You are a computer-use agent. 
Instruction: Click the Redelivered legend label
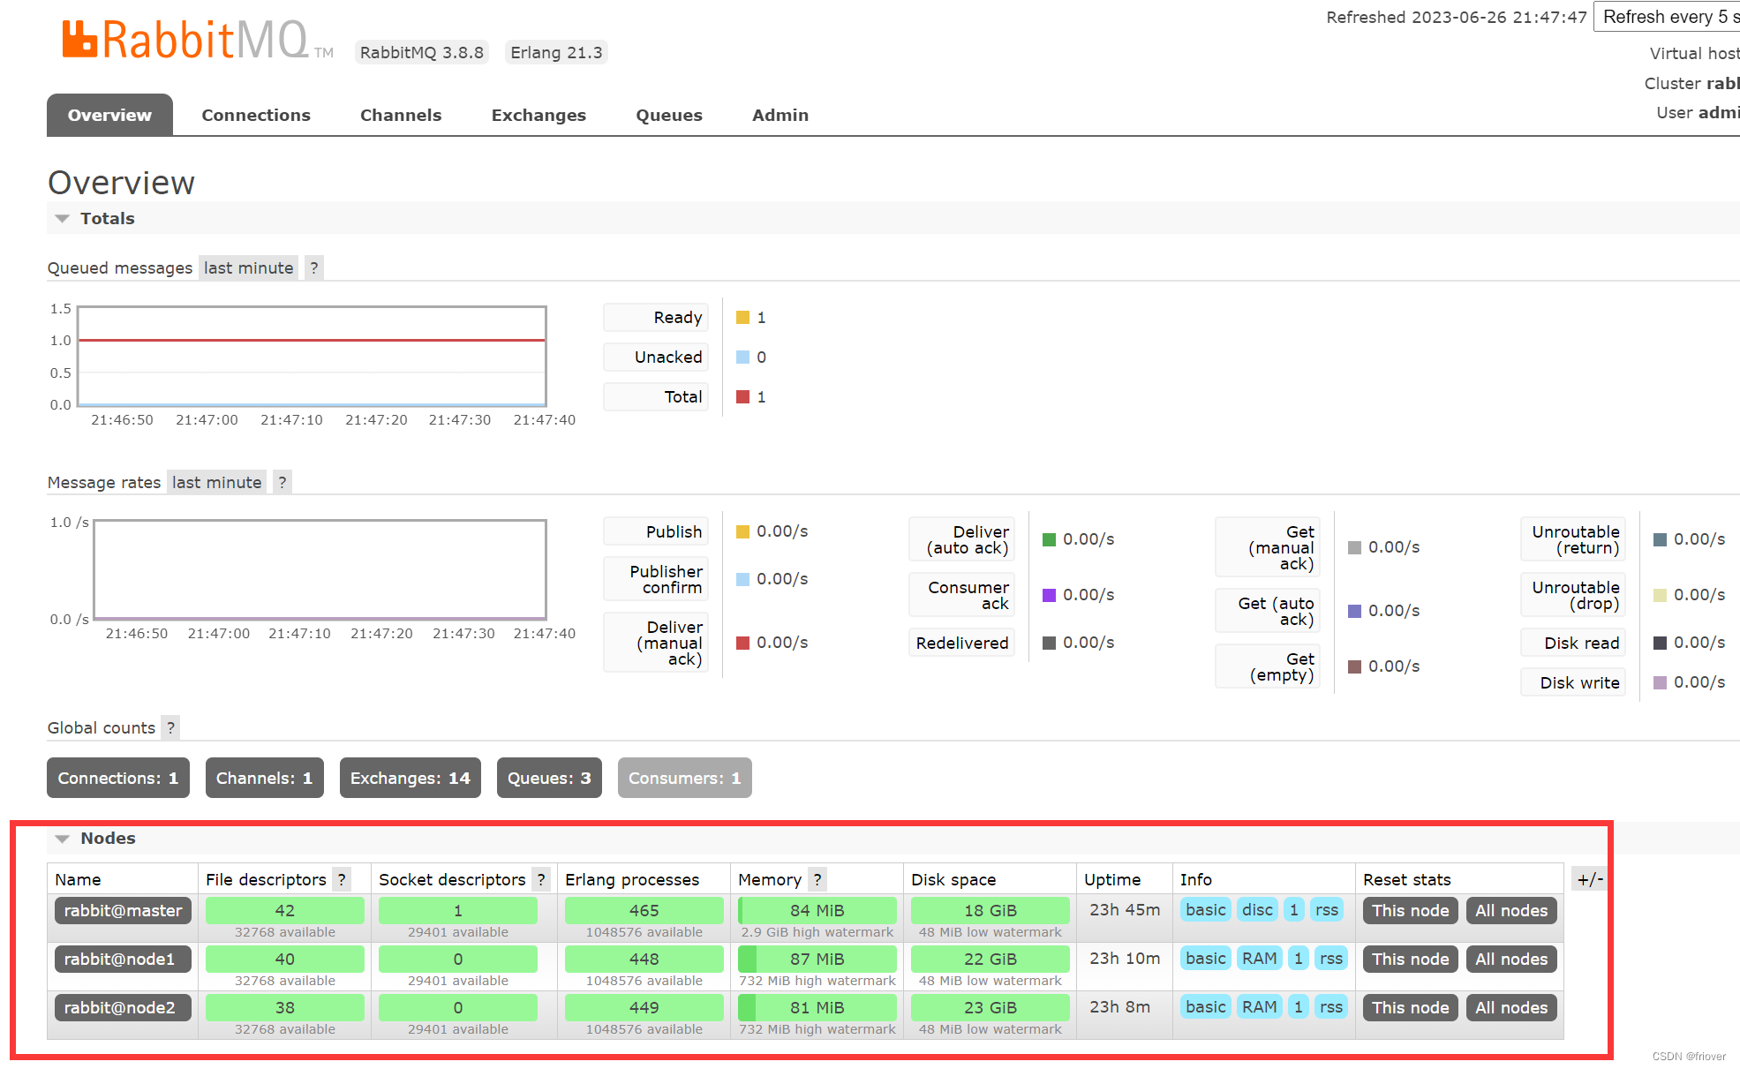(x=962, y=643)
